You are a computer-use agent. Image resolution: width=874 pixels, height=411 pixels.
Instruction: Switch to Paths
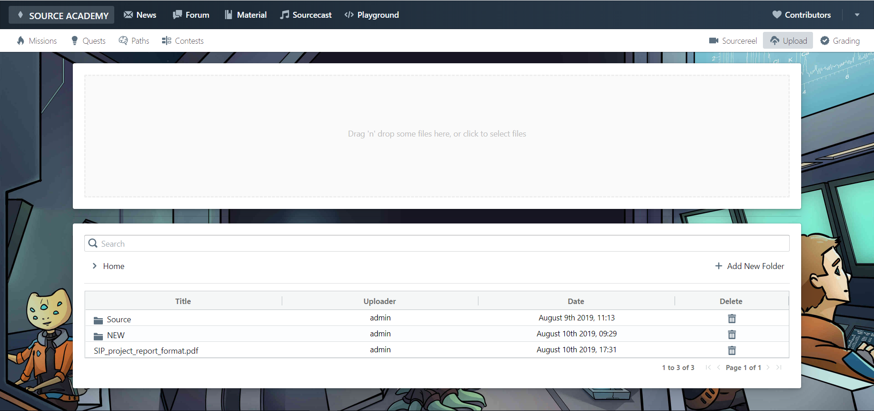134,41
